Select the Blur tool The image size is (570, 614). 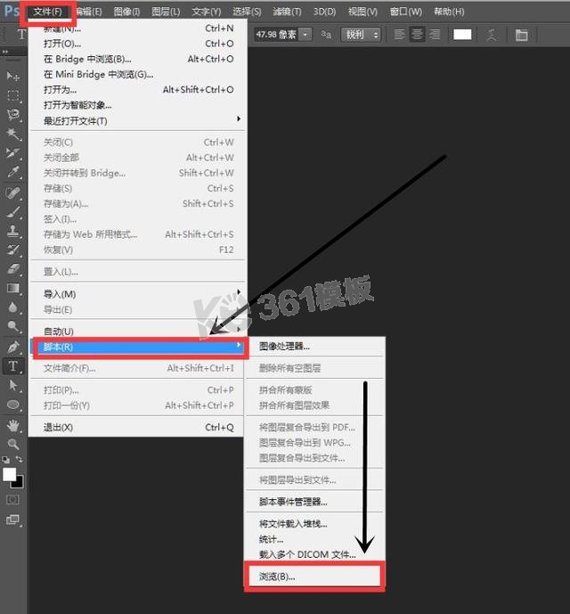[x=13, y=307]
